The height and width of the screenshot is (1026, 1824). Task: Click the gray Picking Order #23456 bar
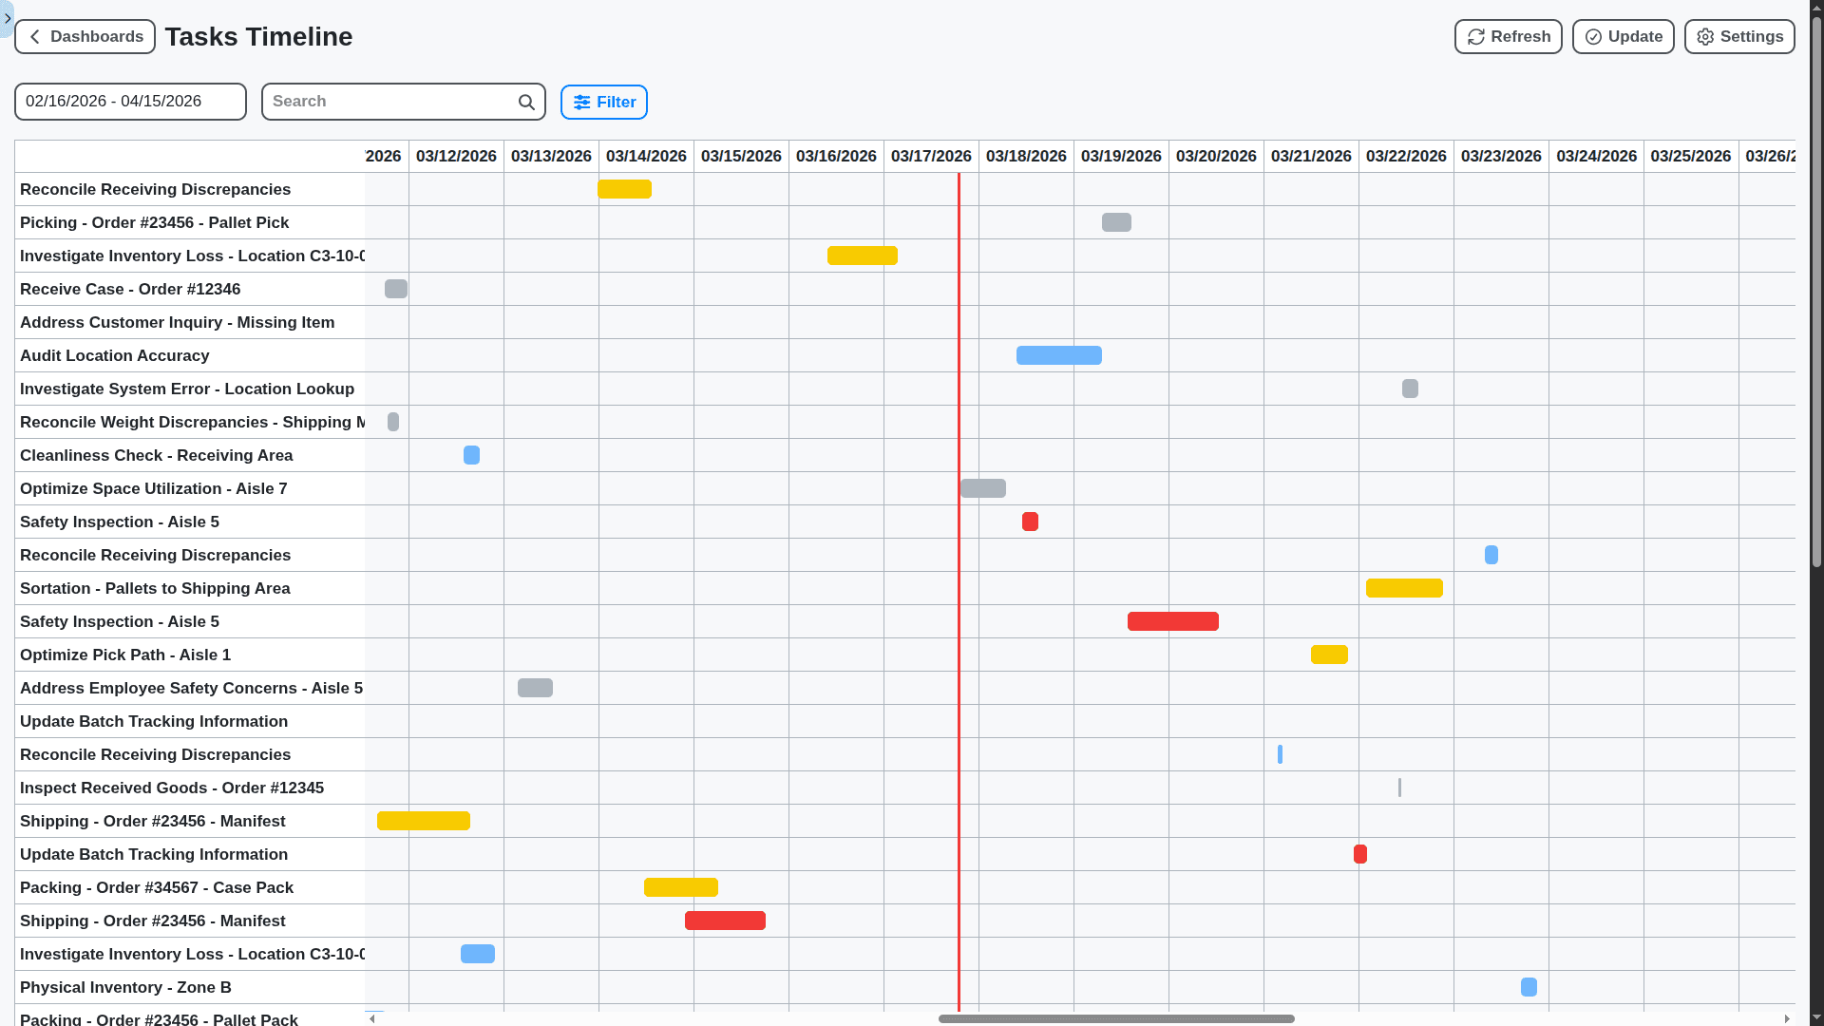(x=1116, y=222)
